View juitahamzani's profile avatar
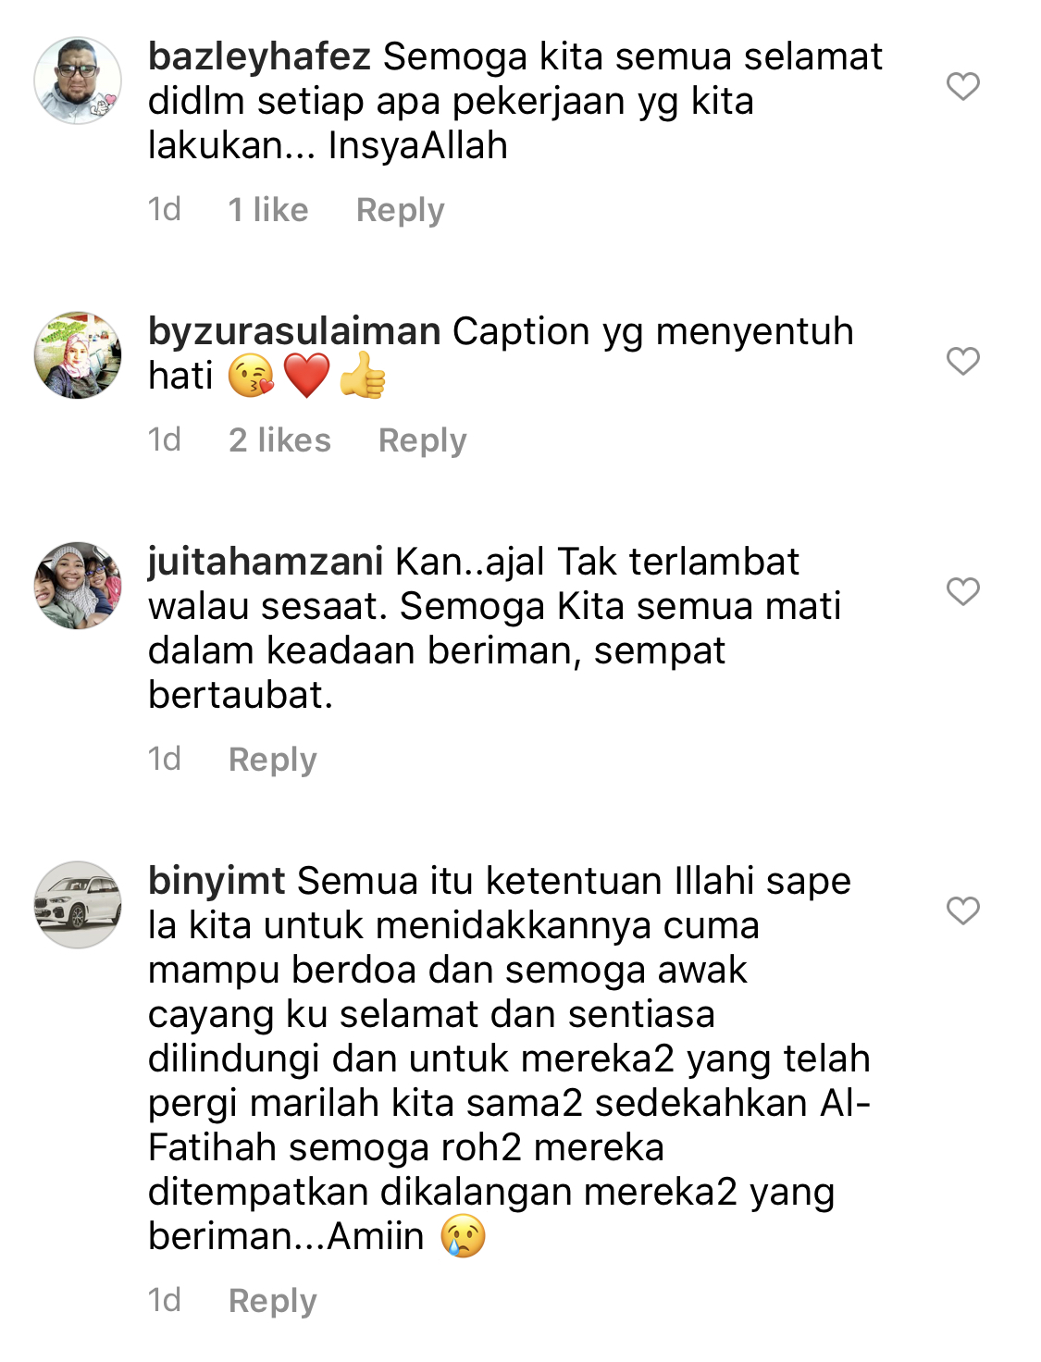Viewport: 1041px width, 1362px height. point(78,586)
